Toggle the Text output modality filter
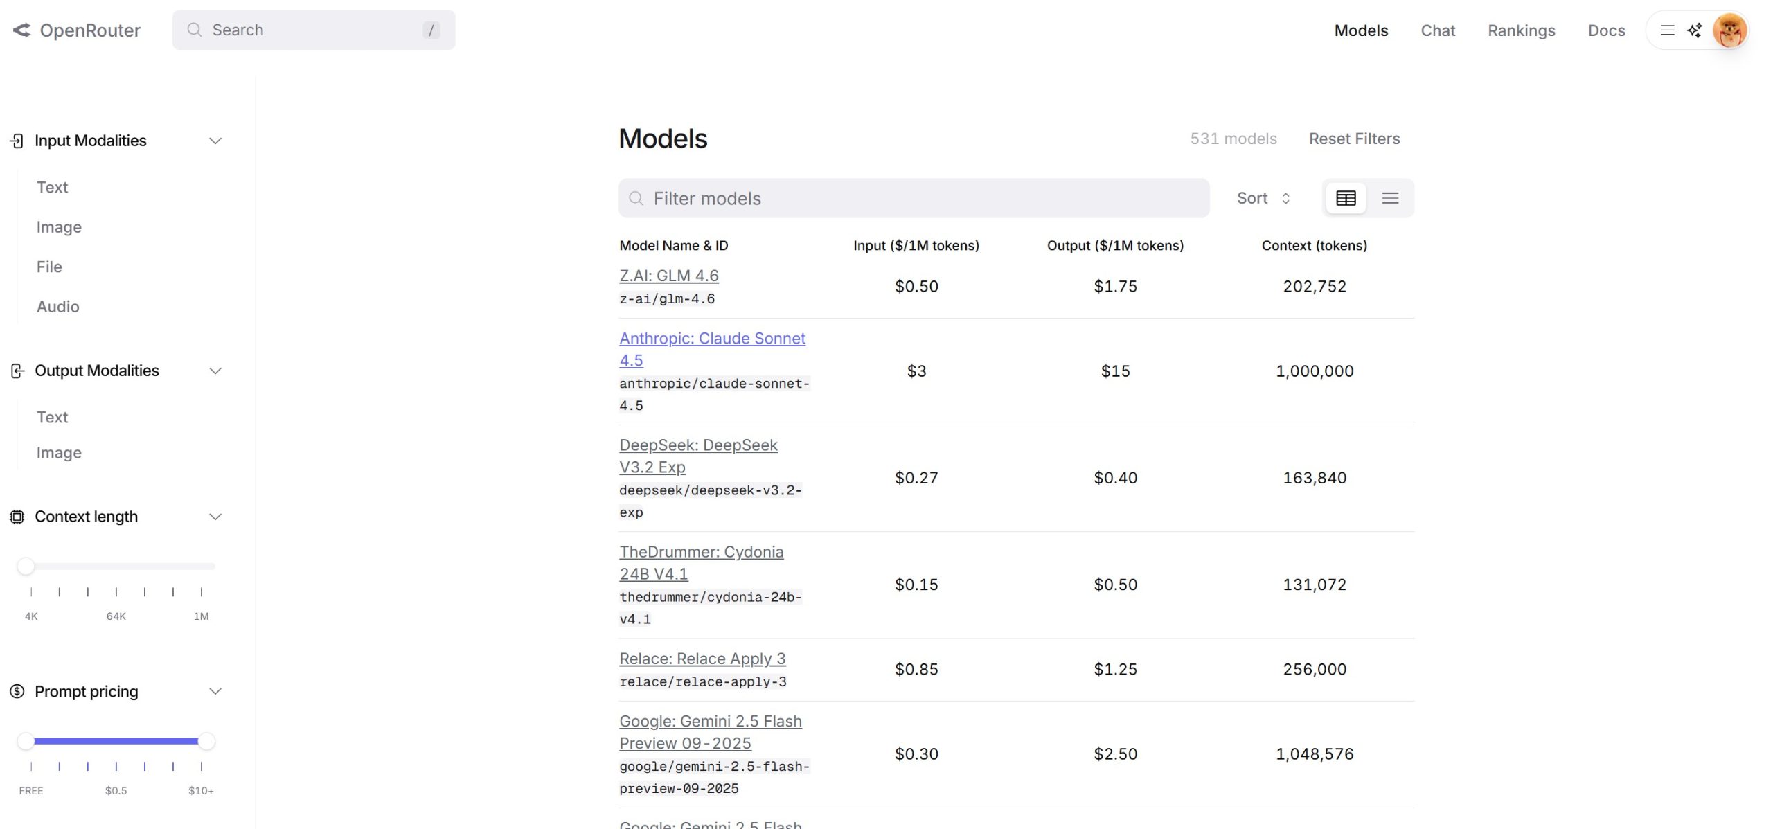 52,418
